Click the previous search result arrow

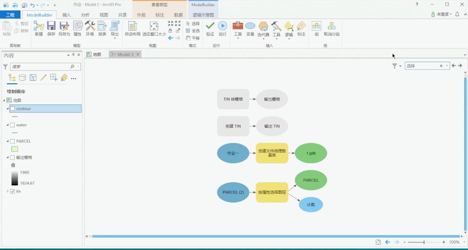[454, 66]
